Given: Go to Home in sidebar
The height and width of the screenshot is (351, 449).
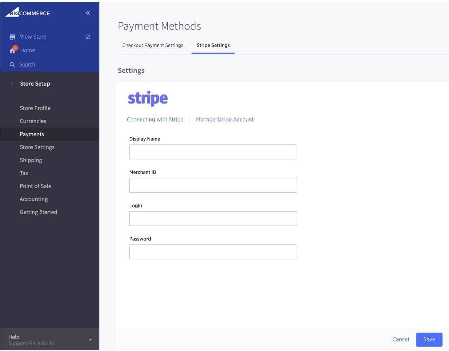Looking at the screenshot, I should (27, 50).
